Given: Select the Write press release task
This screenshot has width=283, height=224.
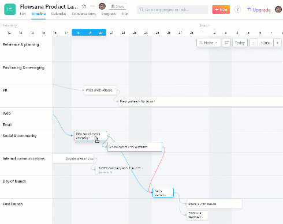Looking at the screenshot, I should (100, 90).
